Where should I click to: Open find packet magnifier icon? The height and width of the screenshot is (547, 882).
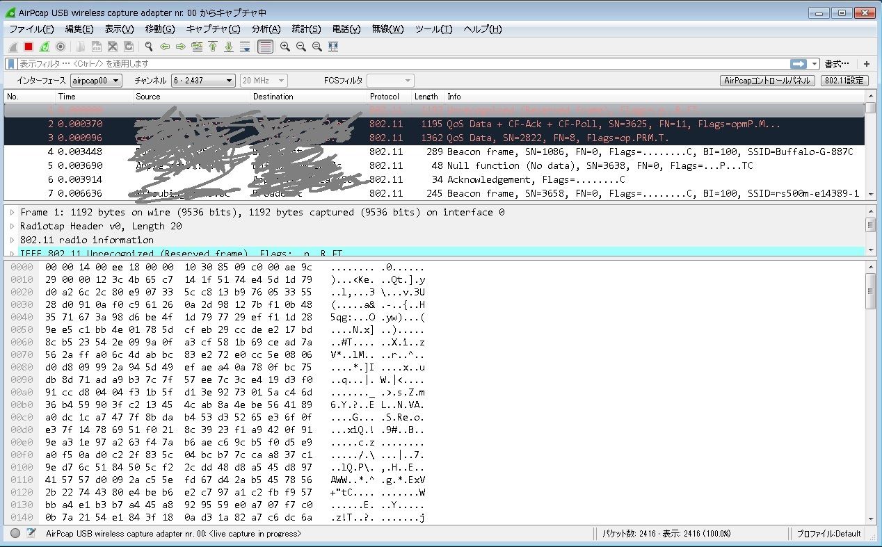point(148,47)
